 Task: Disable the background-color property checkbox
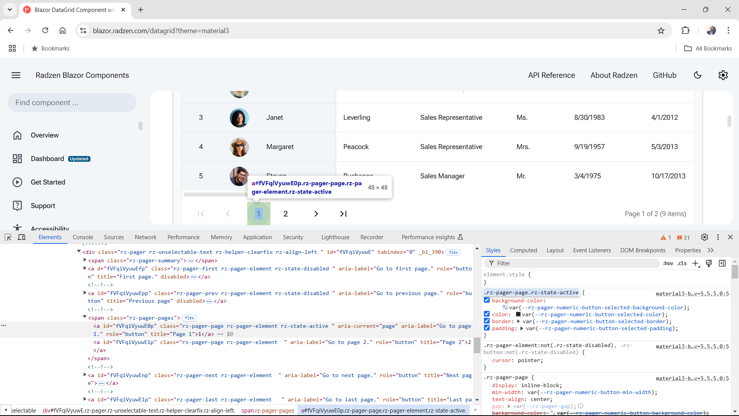[487, 300]
